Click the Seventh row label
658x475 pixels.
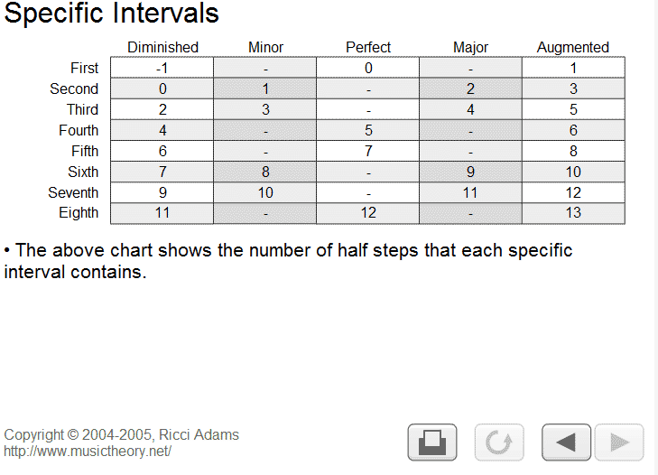(x=73, y=192)
